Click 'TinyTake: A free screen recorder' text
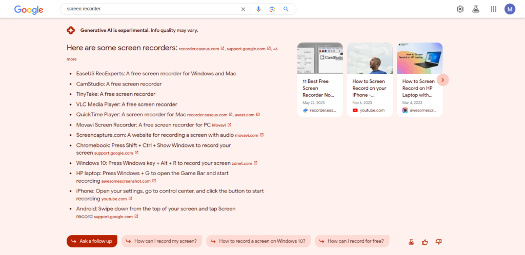This screenshot has height=255, width=525. [116, 94]
